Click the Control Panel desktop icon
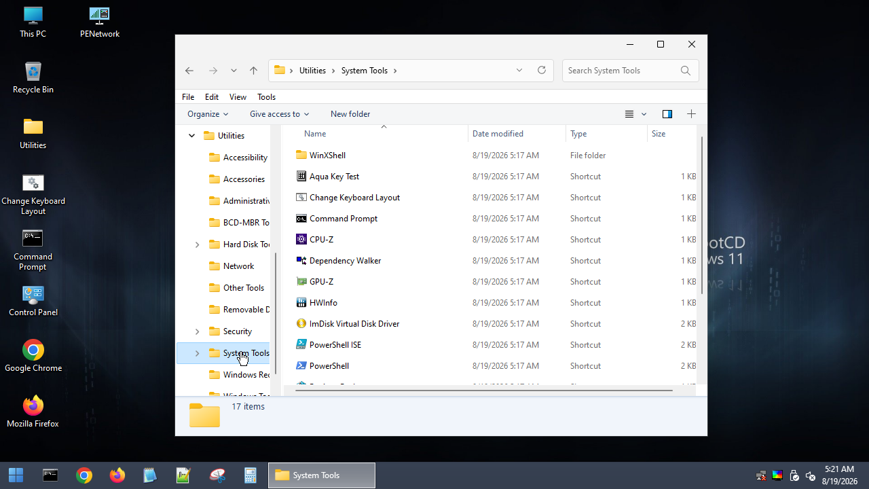 coord(33,300)
